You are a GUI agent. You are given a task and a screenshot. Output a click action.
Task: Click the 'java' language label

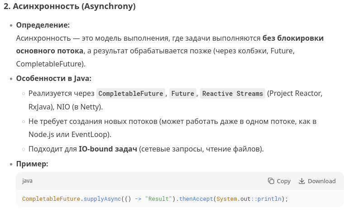coord(27,181)
